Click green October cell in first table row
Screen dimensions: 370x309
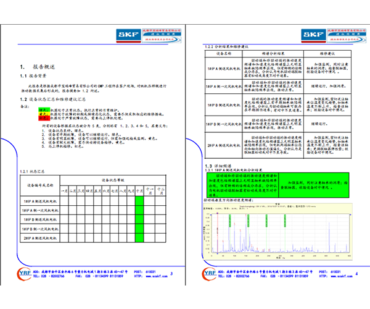point(139,201)
